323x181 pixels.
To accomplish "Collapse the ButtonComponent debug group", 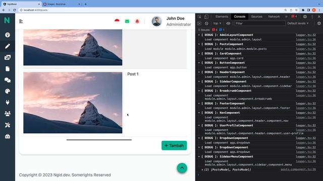I will click(199, 63).
